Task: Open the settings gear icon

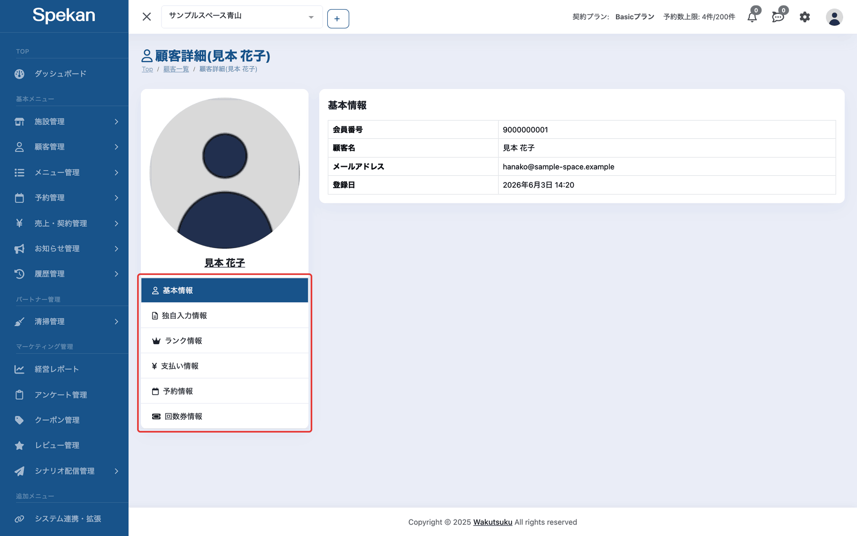Action: click(805, 17)
